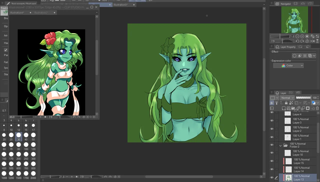320x182 pixels.
Task: Open the floating window tab list dropdown
Action: [x=97, y=12]
